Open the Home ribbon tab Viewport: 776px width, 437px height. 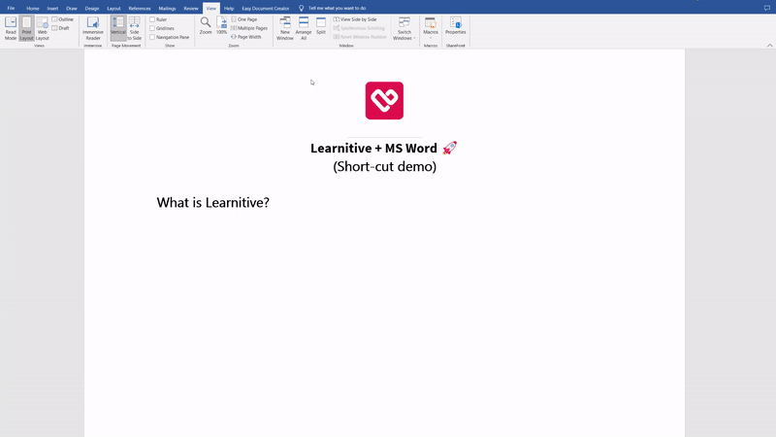tap(33, 9)
